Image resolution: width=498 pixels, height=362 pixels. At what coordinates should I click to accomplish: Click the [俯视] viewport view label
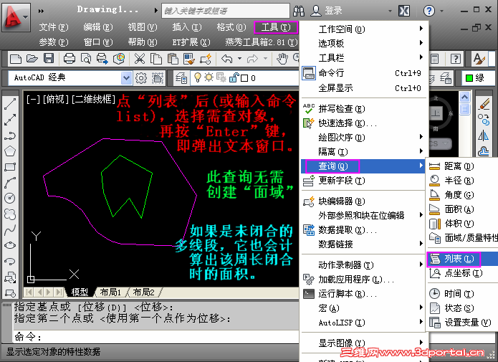click(x=56, y=100)
